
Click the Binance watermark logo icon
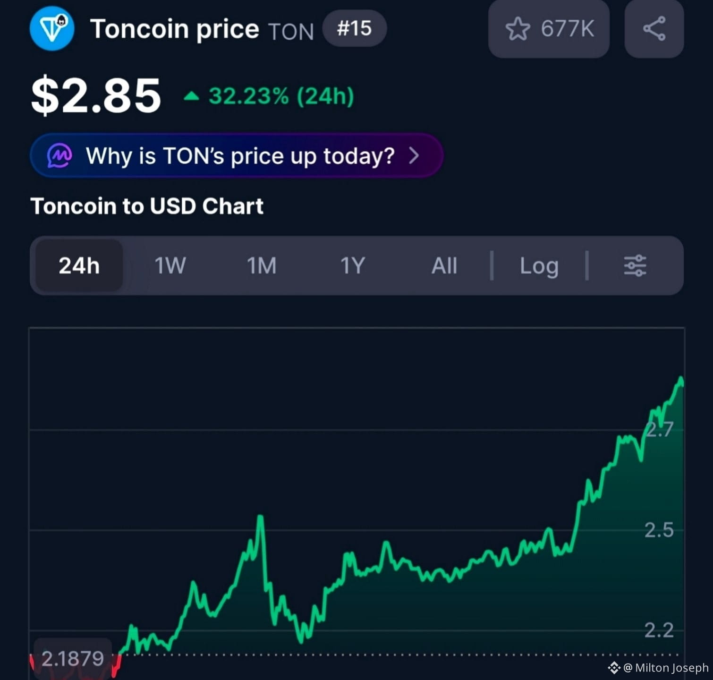614,668
